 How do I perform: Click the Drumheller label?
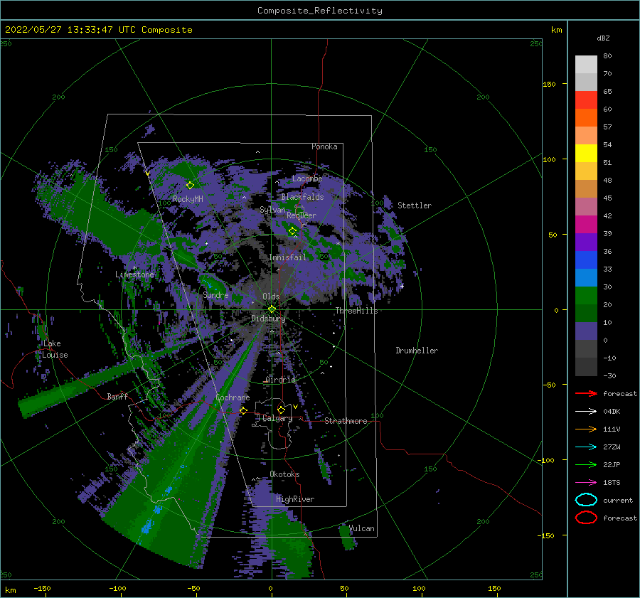pos(417,351)
